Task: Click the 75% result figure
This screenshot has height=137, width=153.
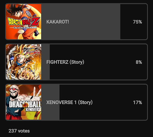Action: point(137,22)
